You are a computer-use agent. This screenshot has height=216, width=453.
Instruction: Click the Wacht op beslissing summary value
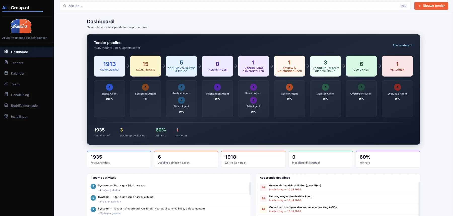pyautogui.click(x=121, y=130)
